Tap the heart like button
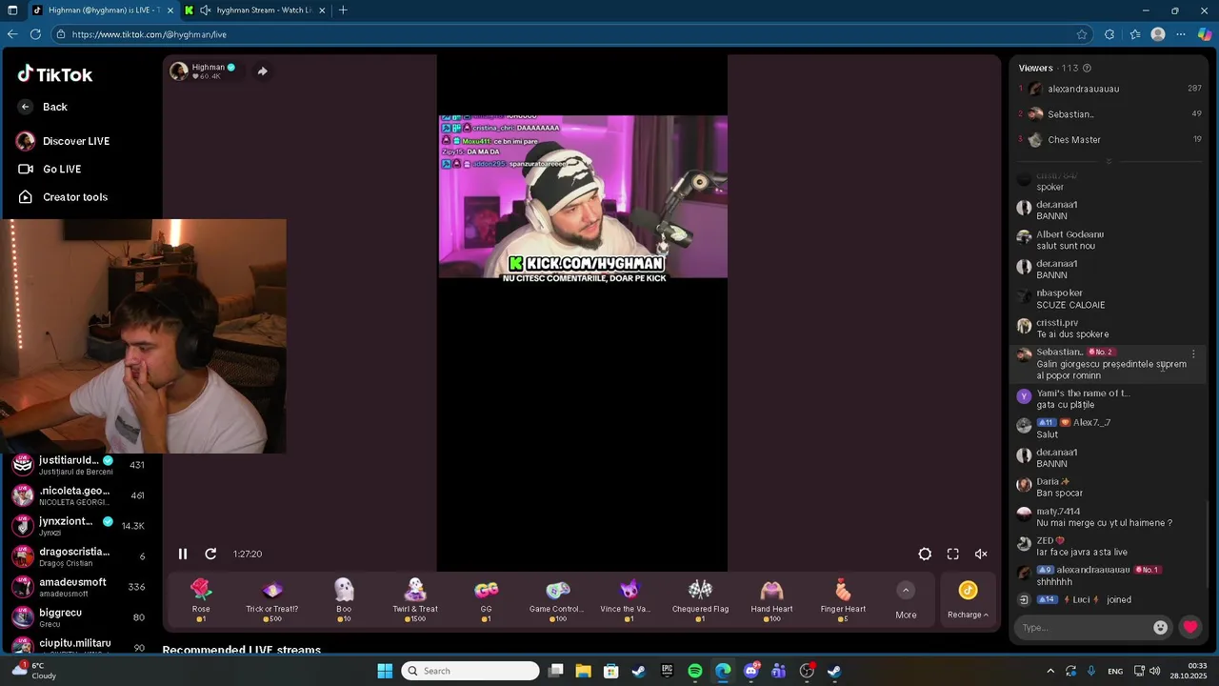Viewport: 1219px width, 686px height. click(x=1190, y=627)
